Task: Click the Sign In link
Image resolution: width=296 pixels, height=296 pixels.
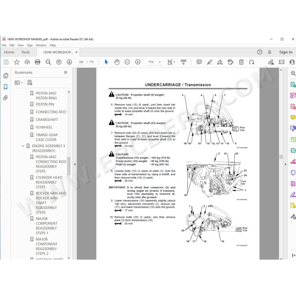Action: [x=285, y=52]
